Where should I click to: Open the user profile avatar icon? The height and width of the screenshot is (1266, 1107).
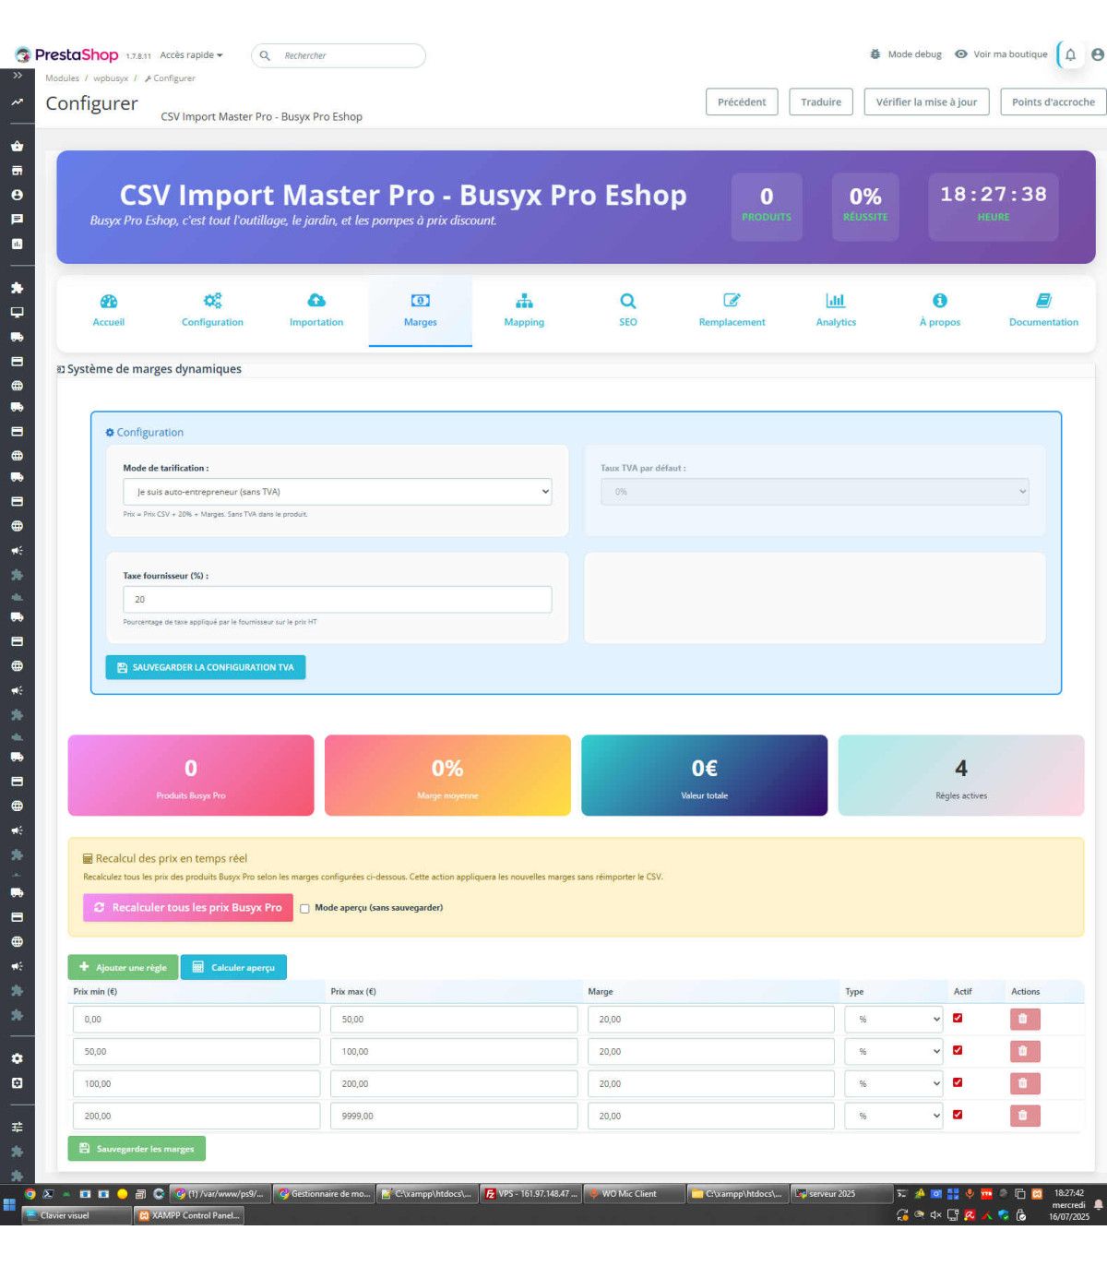tap(1097, 54)
